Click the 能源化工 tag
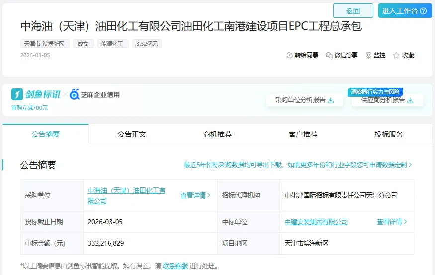The height and width of the screenshot is (275, 435). click(113, 44)
